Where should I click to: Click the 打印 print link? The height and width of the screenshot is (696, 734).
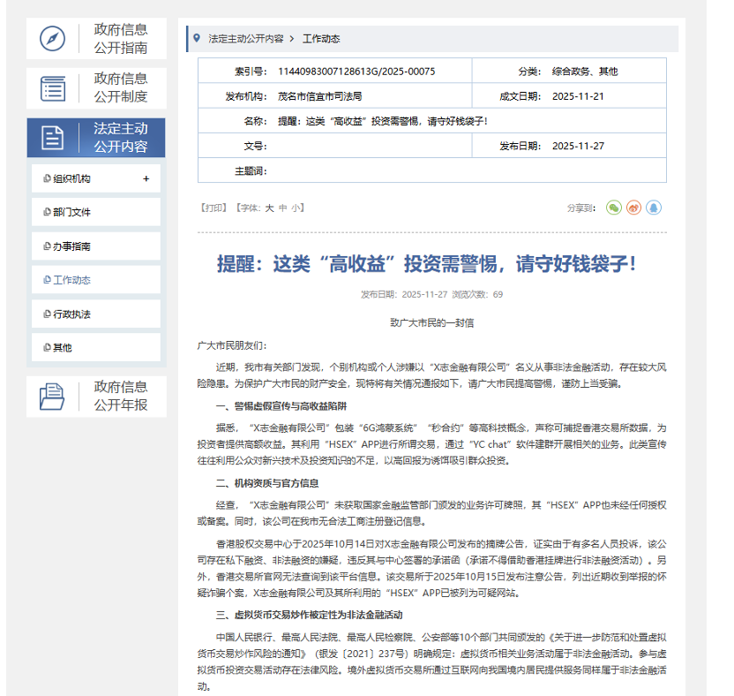pyautogui.click(x=213, y=208)
